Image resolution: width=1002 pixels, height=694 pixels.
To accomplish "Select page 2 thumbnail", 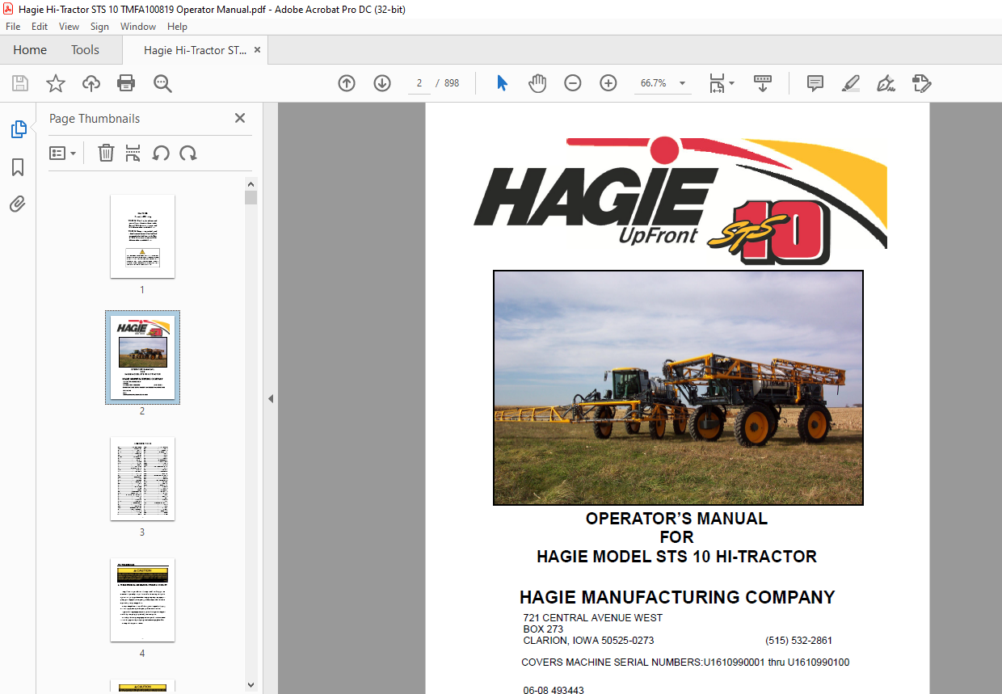I will pyautogui.click(x=142, y=357).
